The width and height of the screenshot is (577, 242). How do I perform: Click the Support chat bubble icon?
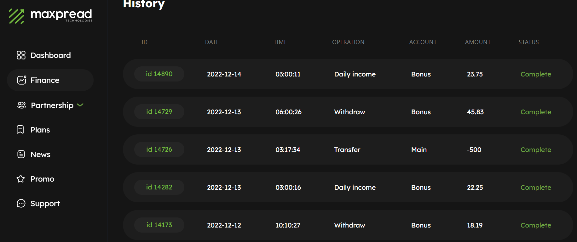point(21,204)
